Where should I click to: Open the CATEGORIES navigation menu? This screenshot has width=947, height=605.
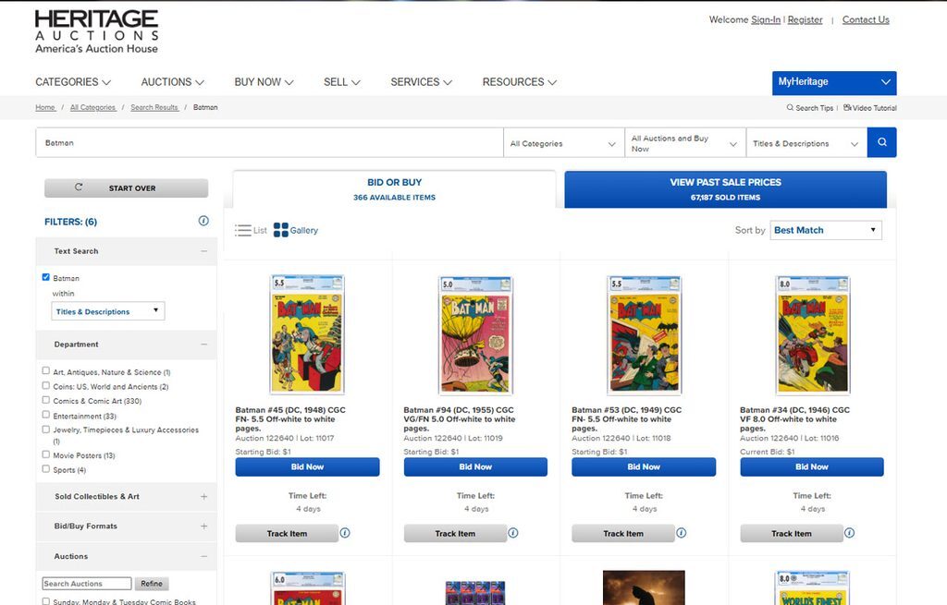[73, 82]
